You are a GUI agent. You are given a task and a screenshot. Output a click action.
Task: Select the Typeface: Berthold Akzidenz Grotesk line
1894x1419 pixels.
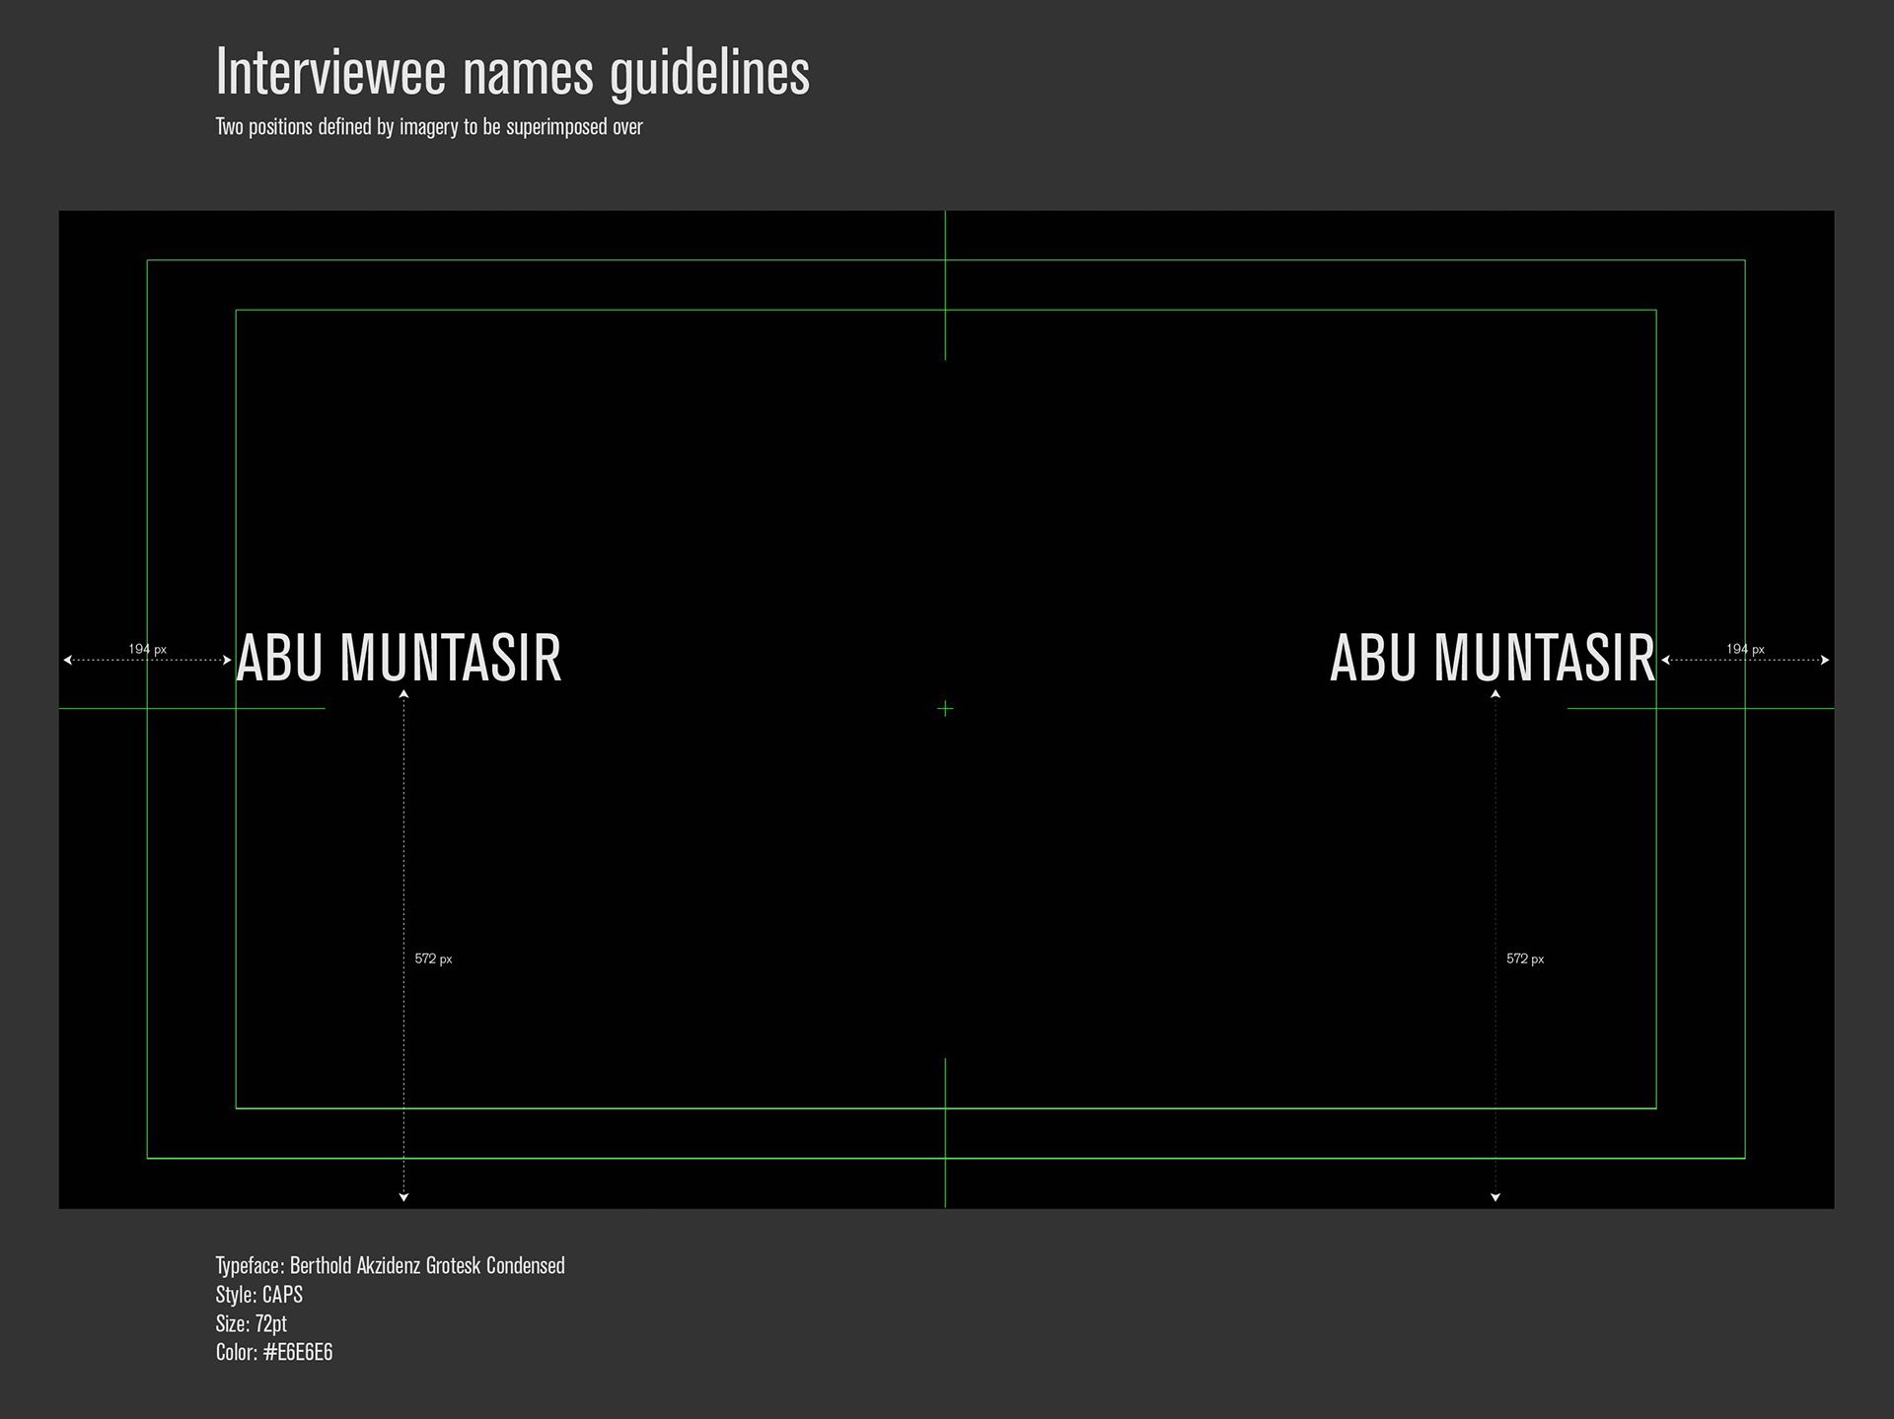point(391,1266)
